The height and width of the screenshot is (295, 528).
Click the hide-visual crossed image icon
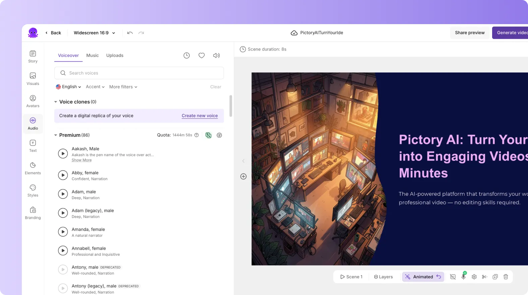tap(453, 277)
